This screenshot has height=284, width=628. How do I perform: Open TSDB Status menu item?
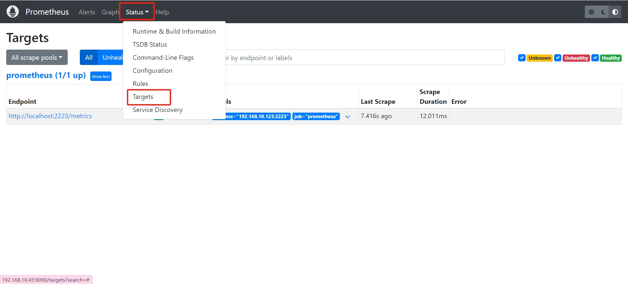[x=174, y=44]
